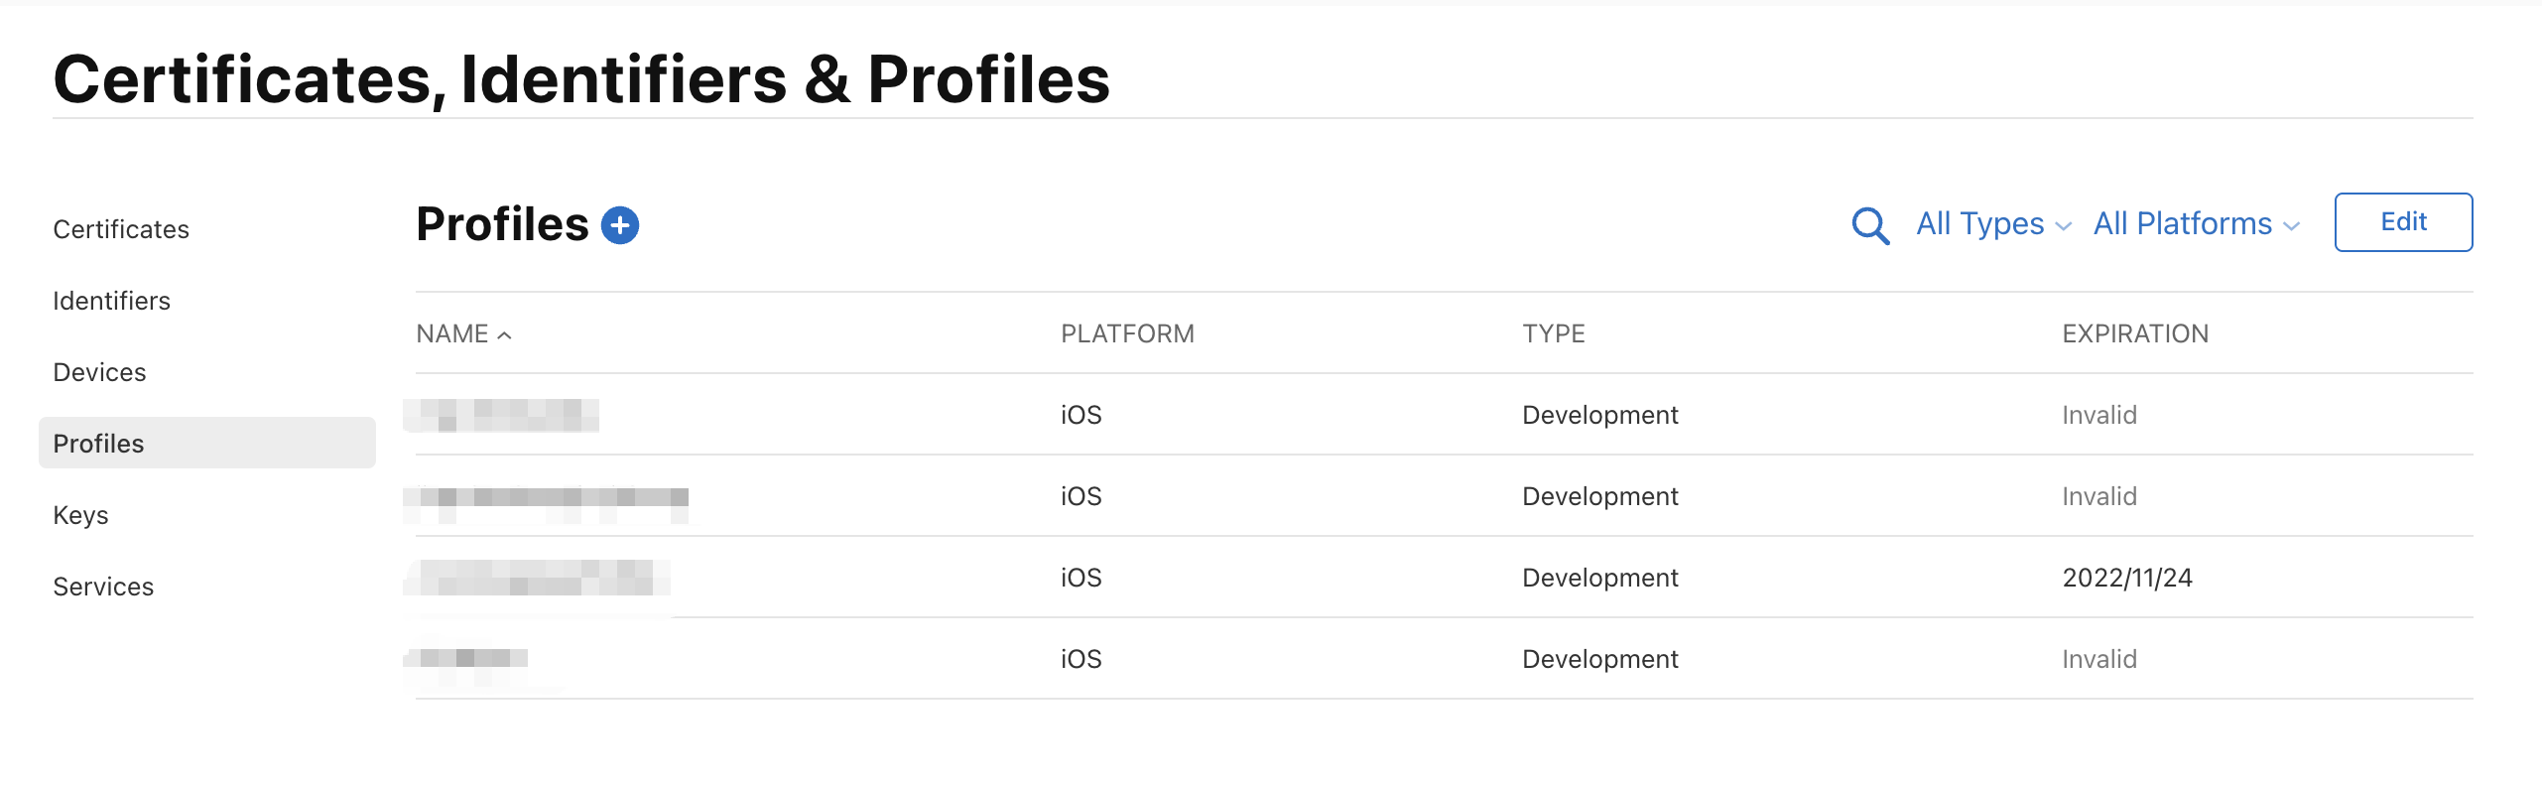This screenshot has height=786, width=2542.
Task: Click the EXPIRATION column header
Action: (2134, 334)
